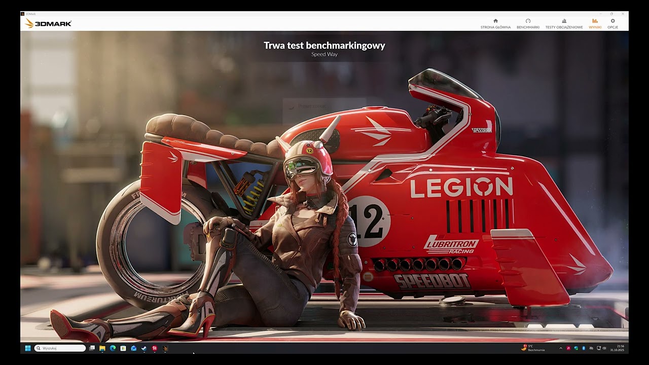Open Microsoft Store from the taskbar
The image size is (649, 365).
pyautogui.click(x=123, y=348)
